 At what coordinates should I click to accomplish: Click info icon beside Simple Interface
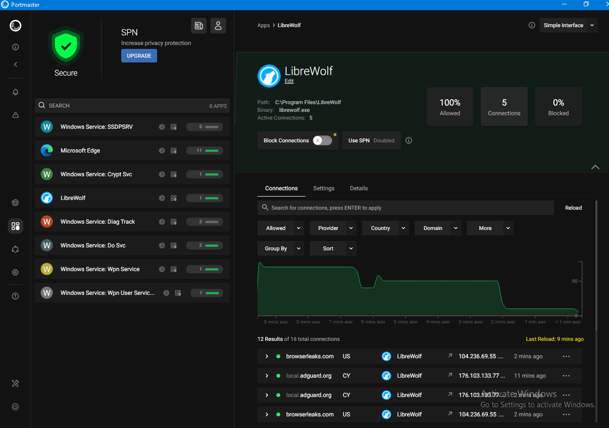(532, 25)
